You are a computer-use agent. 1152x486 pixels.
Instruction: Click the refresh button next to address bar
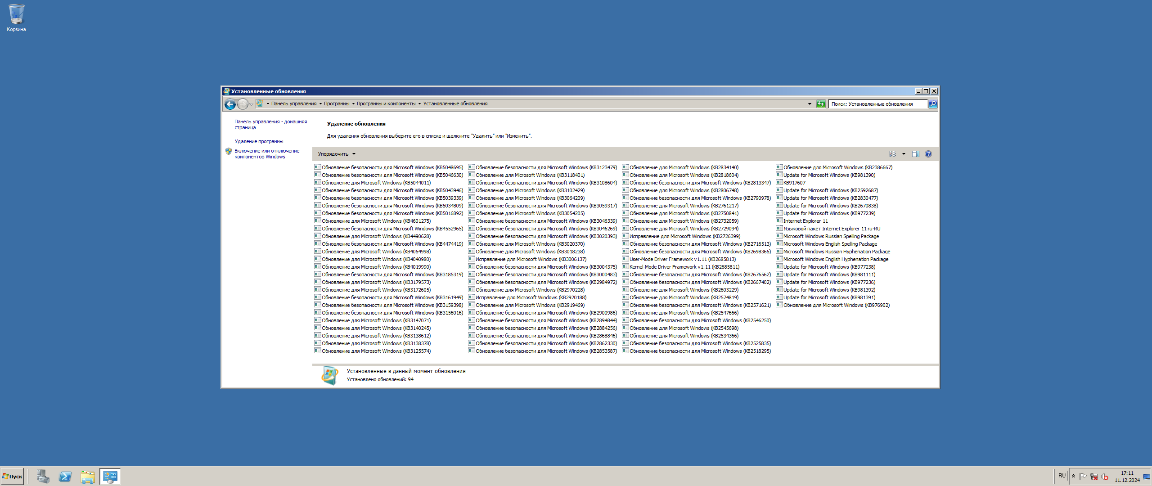(x=821, y=104)
